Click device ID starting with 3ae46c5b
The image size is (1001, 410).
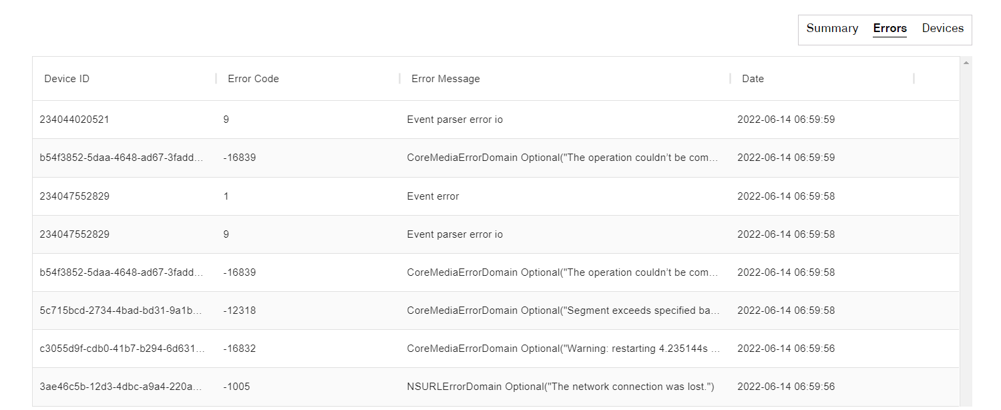[x=122, y=387]
